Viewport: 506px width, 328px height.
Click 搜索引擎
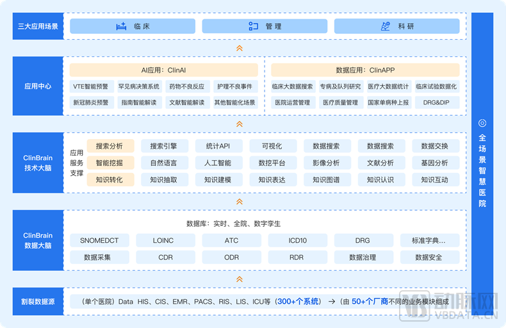point(165,146)
